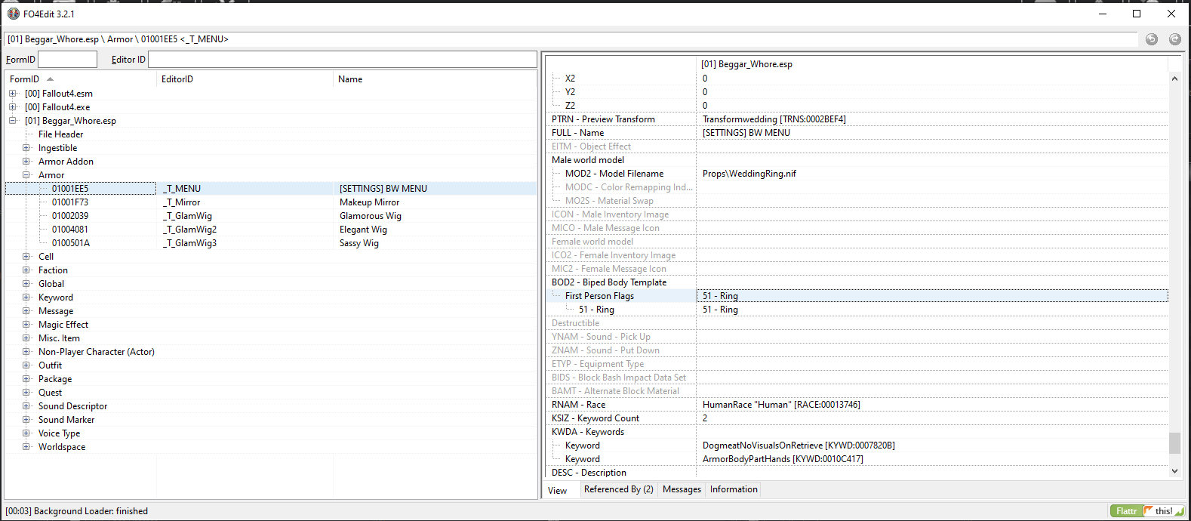Select the Outfit group label

(x=50, y=365)
